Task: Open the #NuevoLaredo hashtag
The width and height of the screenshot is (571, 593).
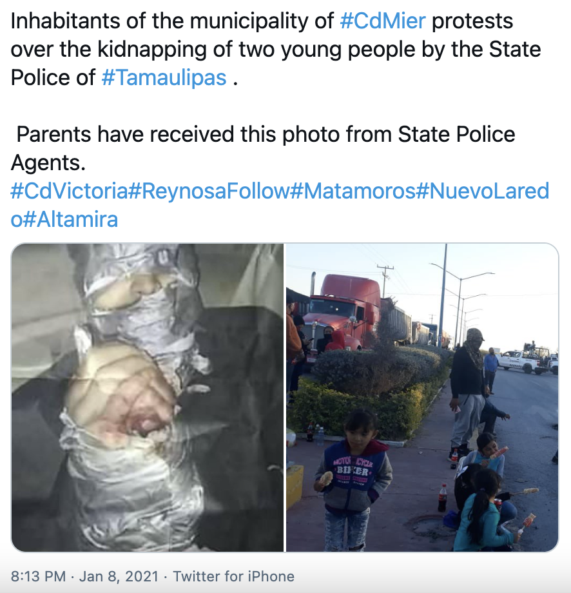Action: coord(483,191)
